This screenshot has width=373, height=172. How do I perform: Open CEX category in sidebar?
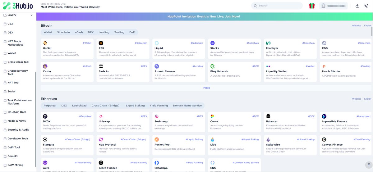[10, 24]
